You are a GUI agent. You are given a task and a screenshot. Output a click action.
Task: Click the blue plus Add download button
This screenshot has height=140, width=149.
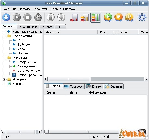click(x=6, y=17)
